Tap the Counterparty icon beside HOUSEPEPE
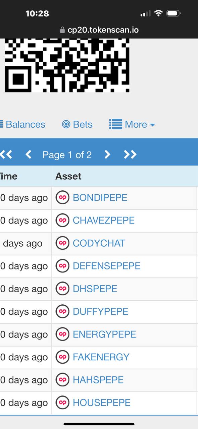The width and height of the screenshot is (198, 429). pos(62,403)
